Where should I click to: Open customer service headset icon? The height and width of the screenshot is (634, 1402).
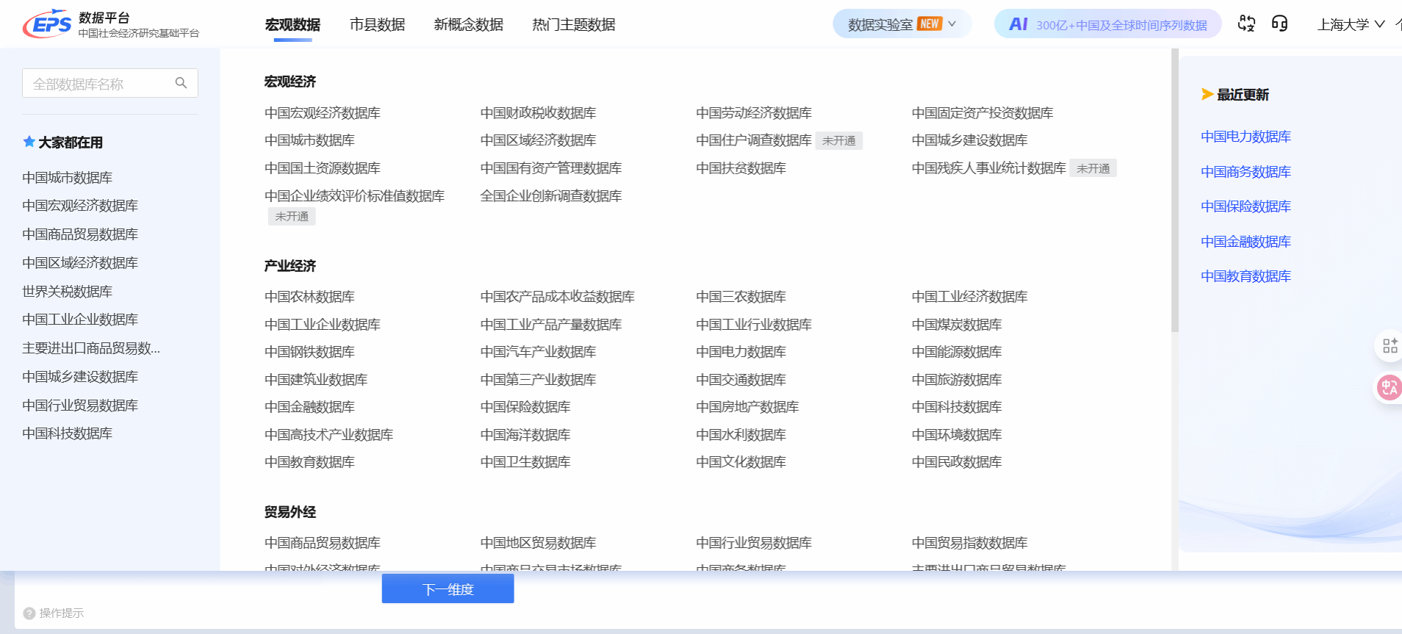[x=1279, y=24]
